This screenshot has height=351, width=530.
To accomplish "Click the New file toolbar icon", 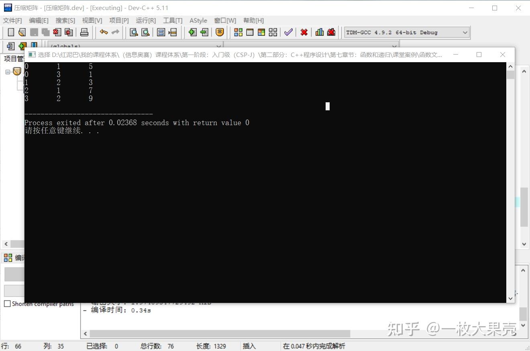I will tap(11, 32).
